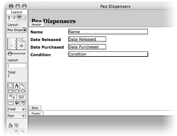
Task: Flip to the previous layout page in the book
Action: click(x=12, y=46)
